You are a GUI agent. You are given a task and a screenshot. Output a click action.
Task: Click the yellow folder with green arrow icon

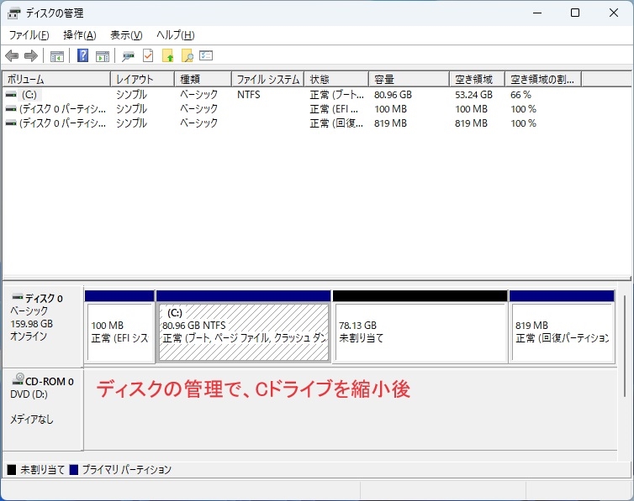(x=168, y=55)
